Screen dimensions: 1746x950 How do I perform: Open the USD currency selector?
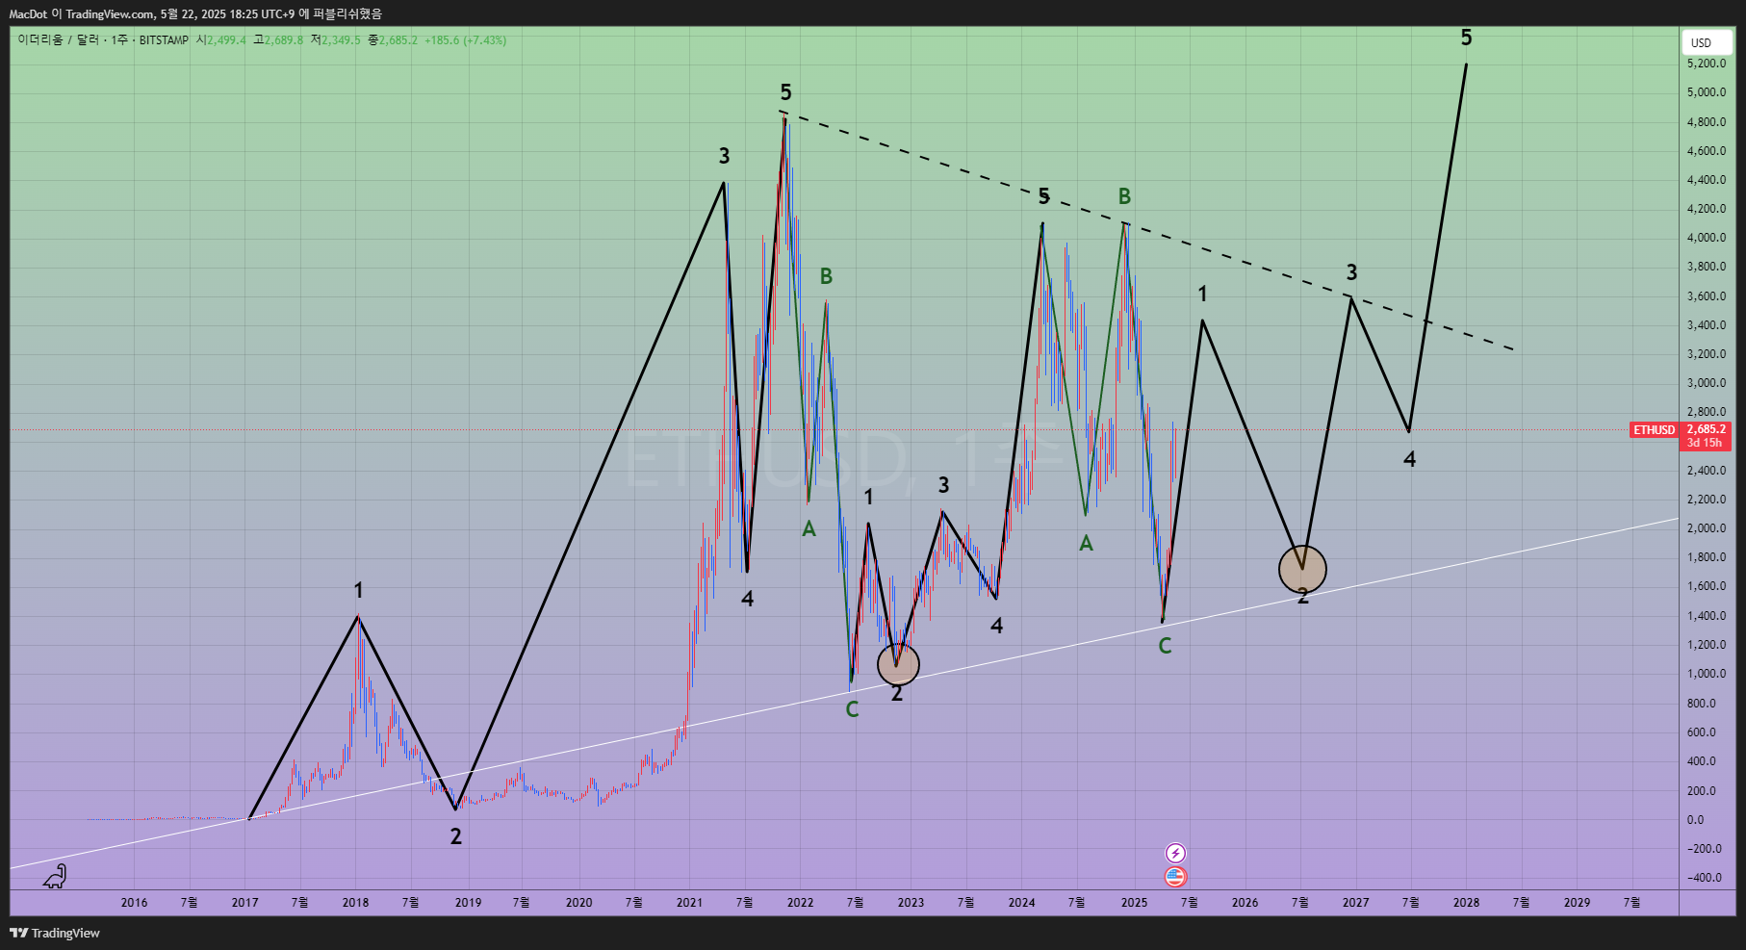coord(1707,42)
